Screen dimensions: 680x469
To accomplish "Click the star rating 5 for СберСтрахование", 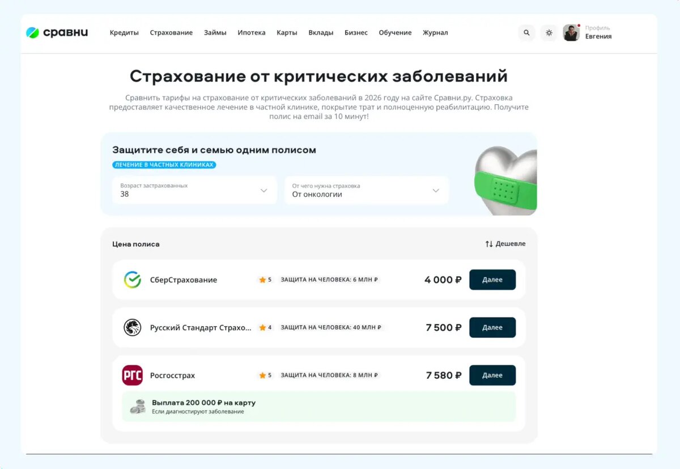I will coord(265,280).
